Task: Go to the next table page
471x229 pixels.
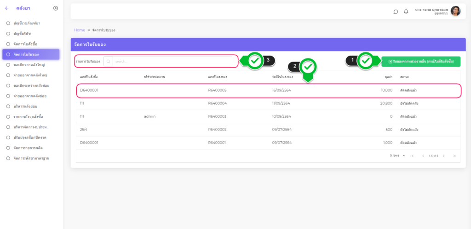Action: [x=444, y=156]
